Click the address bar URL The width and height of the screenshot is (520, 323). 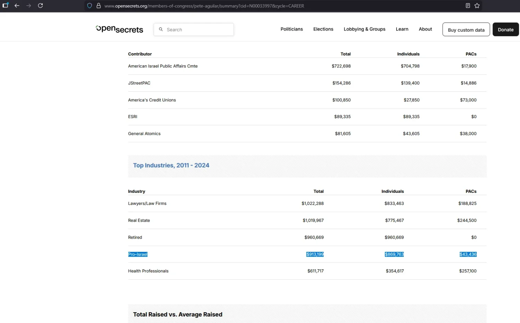pyautogui.click(x=204, y=6)
